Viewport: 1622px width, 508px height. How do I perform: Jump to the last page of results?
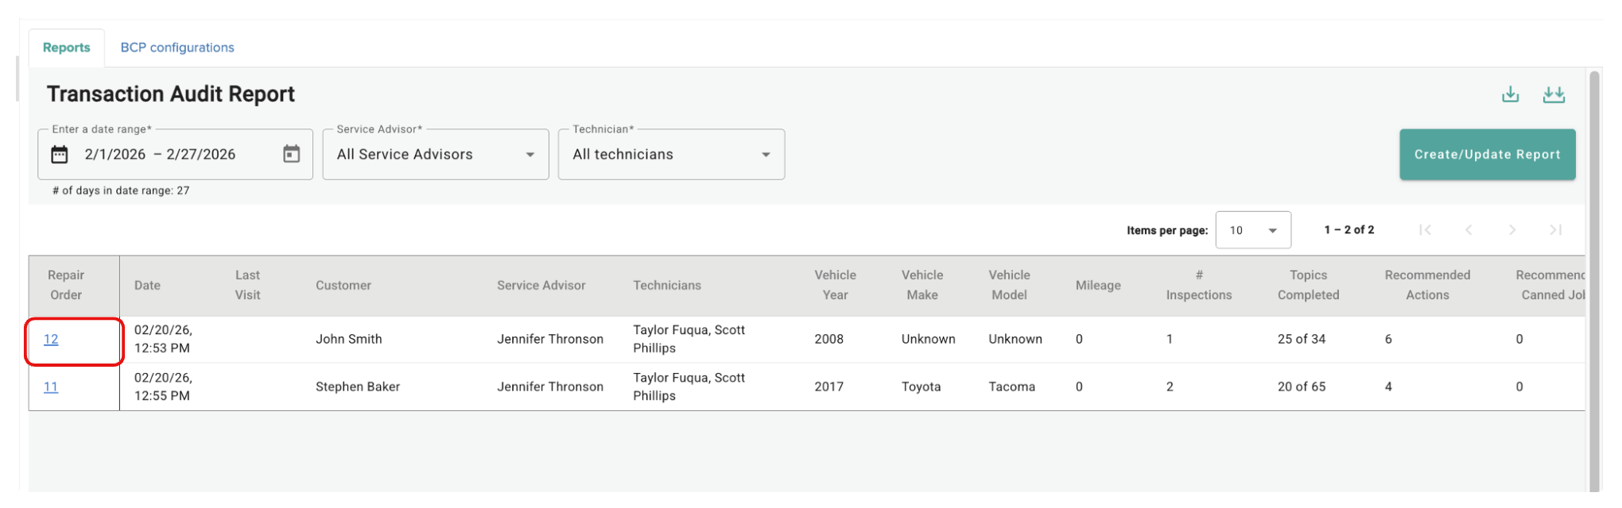[x=1556, y=230]
